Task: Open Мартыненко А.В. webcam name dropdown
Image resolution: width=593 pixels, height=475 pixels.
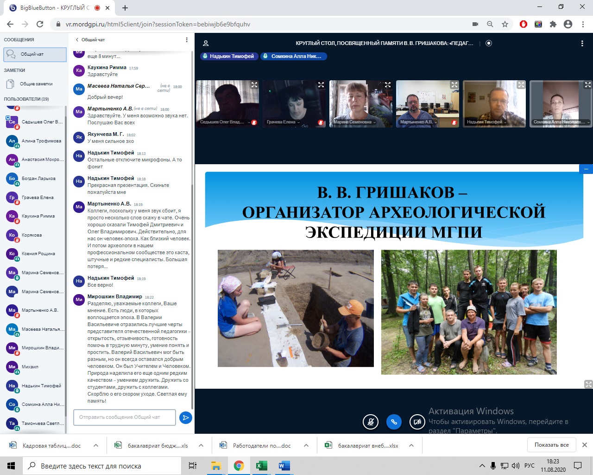Action: point(418,122)
